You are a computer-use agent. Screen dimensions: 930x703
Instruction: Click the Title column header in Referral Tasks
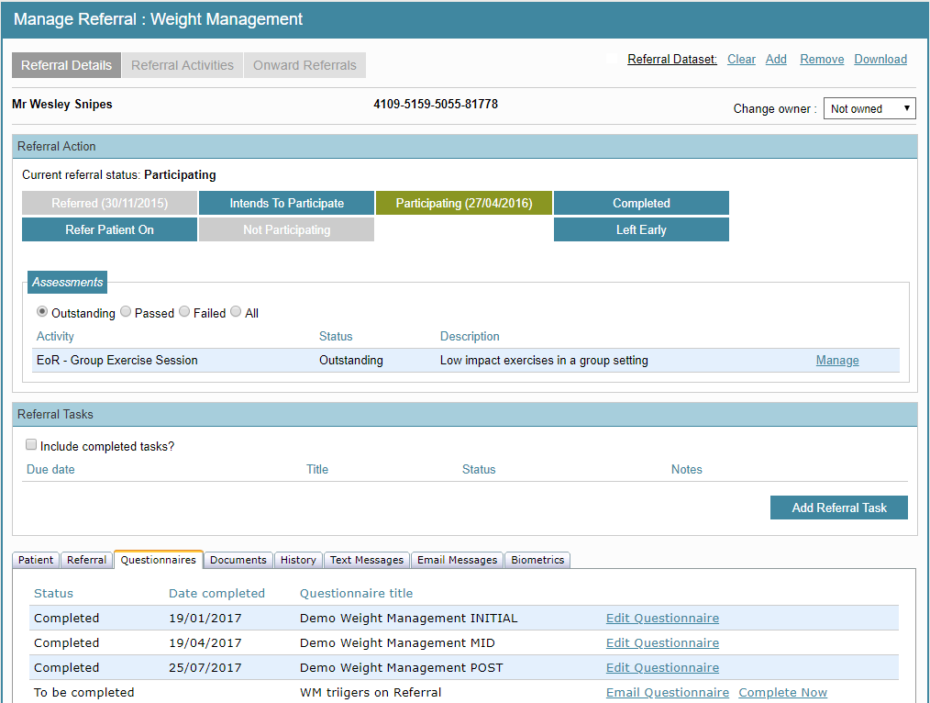[x=317, y=469]
